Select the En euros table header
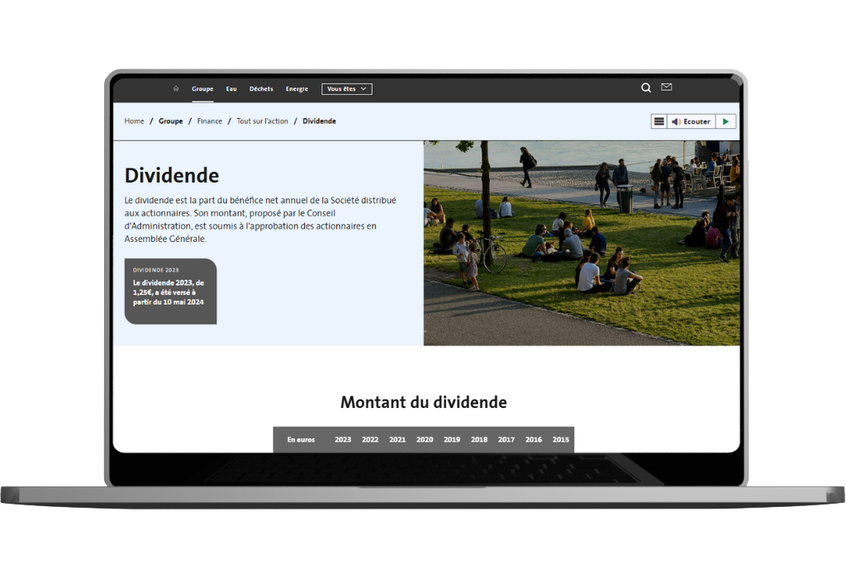Image resolution: width=846 pixels, height=578 pixels. (x=301, y=440)
